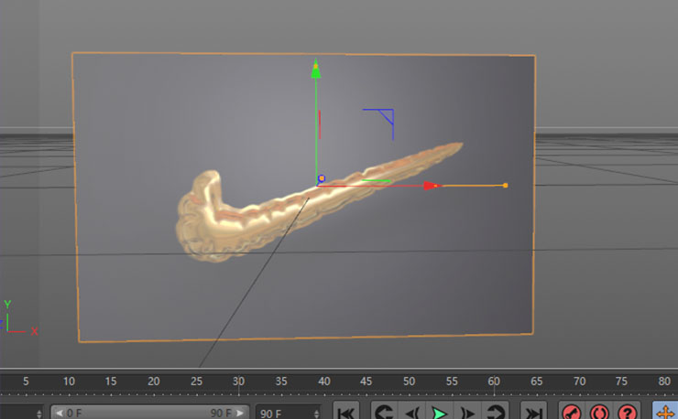678x419 pixels.
Task: Click the blue Z-axis circle at the gizmo origin
Action: (322, 178)
